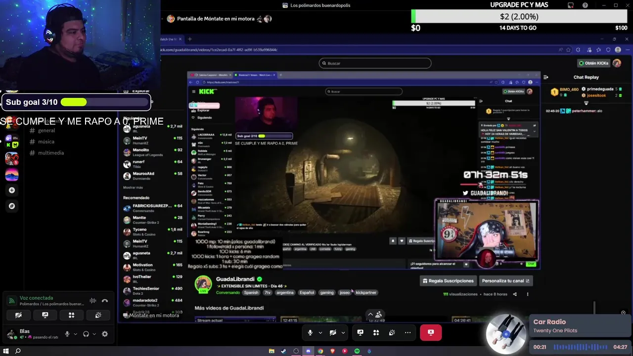Open FABRICIOSUAREZP recommended channel
633x356 pixels.
pyautogui.click(x=153, y=208)
